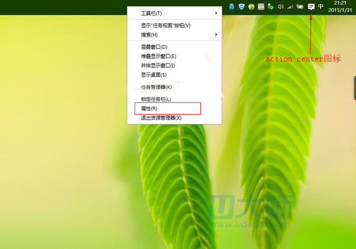The image size is (356, 249).
Task: Click the volume speaker tray icon
Action: point(281,7)
